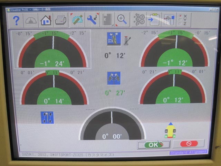Open the clipboard report icon
The width and height of the screenshot is (221, 166).
coord(154,19)
